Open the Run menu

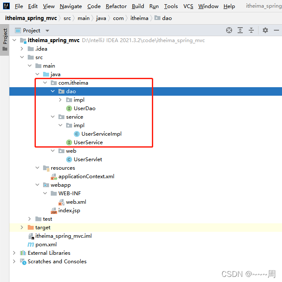coord(154,6)
